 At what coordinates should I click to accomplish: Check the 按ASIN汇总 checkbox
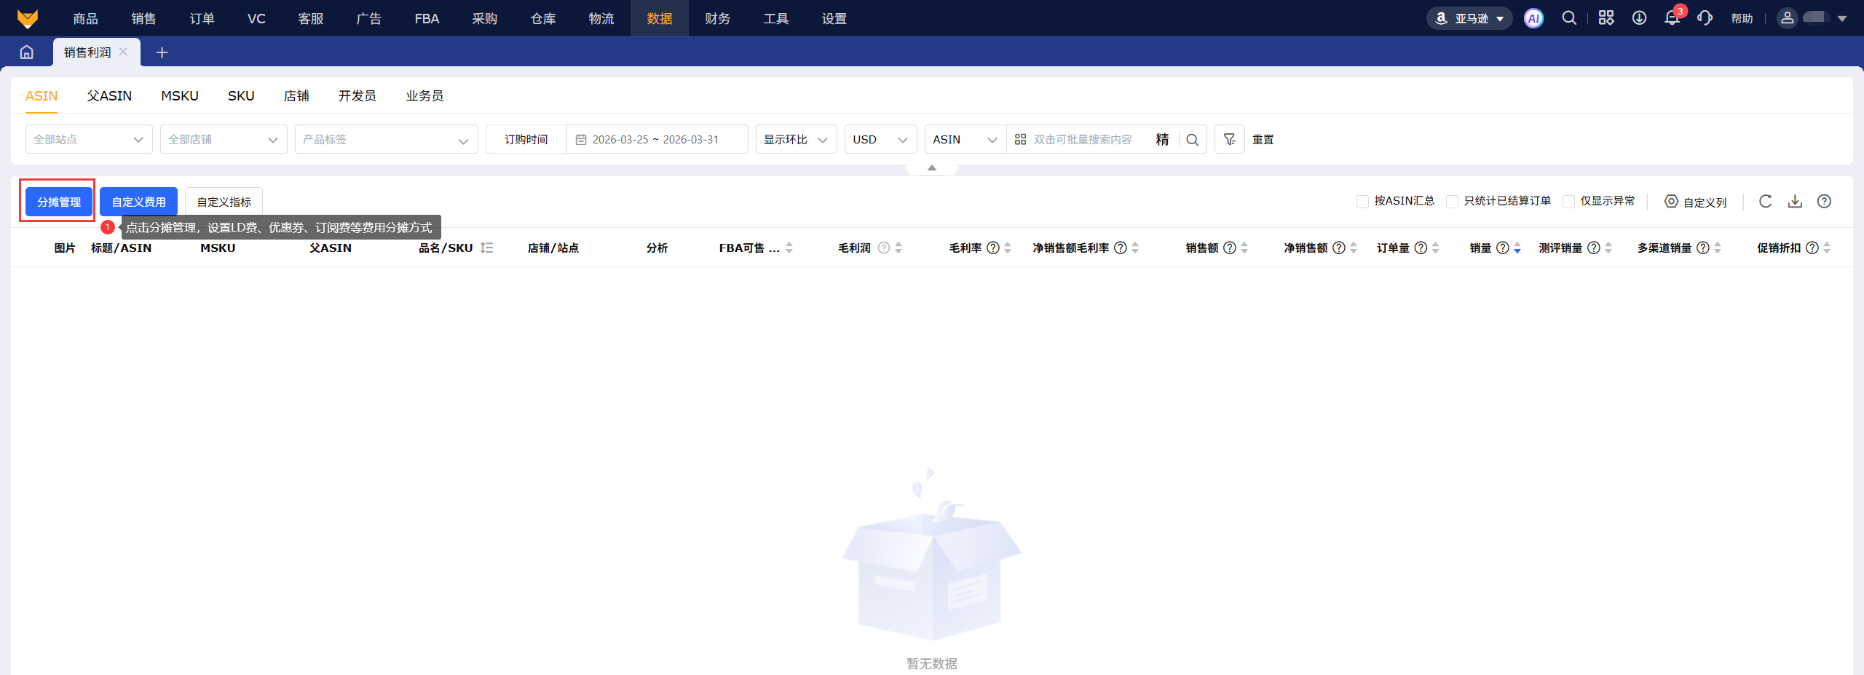(1362, 202)
